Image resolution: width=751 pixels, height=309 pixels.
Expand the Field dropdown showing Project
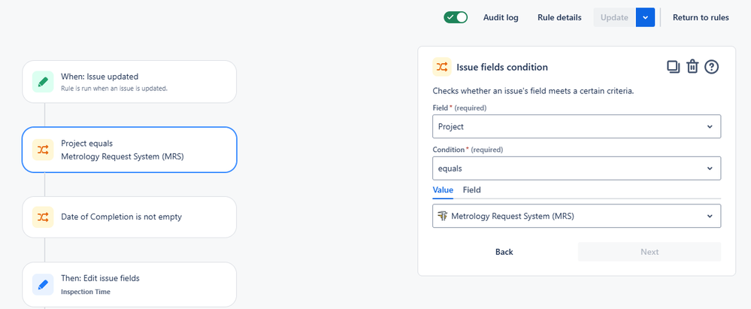point(577,126)
